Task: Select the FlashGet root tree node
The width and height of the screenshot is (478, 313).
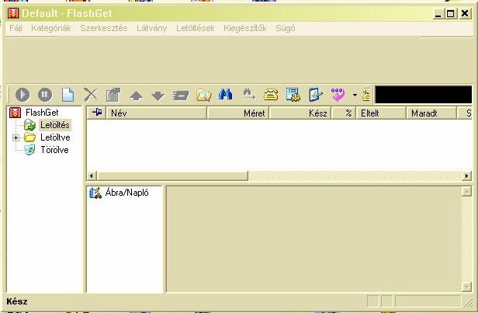Action: click(42, 113)
